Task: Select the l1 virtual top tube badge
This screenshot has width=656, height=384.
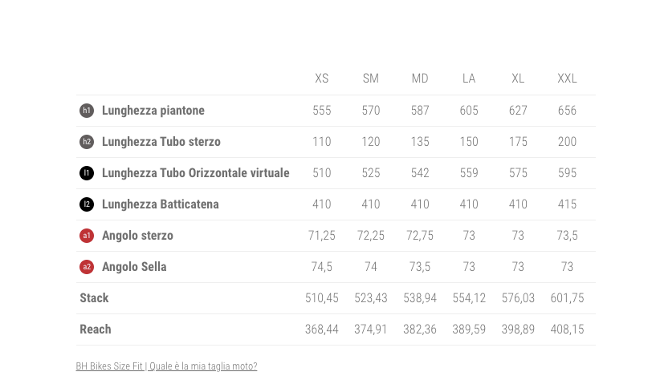Action: [87, 173]
